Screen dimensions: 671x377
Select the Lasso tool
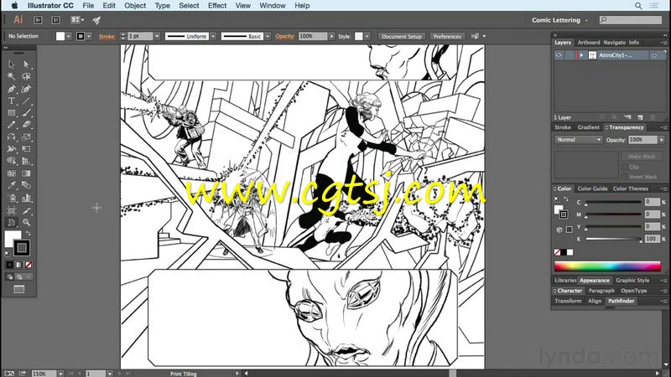click(x=26, y=76)
